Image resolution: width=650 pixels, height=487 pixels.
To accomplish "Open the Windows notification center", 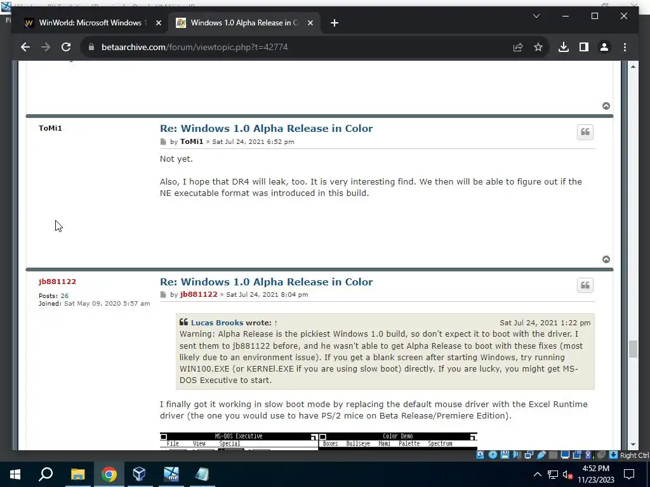I will click(629, 474).
